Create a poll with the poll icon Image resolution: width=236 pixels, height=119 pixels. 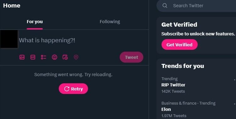click(44, 57)
